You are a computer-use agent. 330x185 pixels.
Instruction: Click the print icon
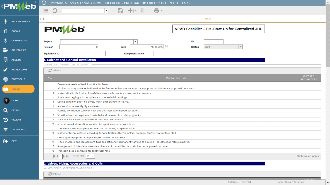156,11
